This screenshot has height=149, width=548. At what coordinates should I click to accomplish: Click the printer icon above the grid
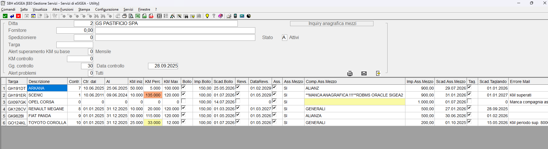pyautogui.click(x=350, y=73)
